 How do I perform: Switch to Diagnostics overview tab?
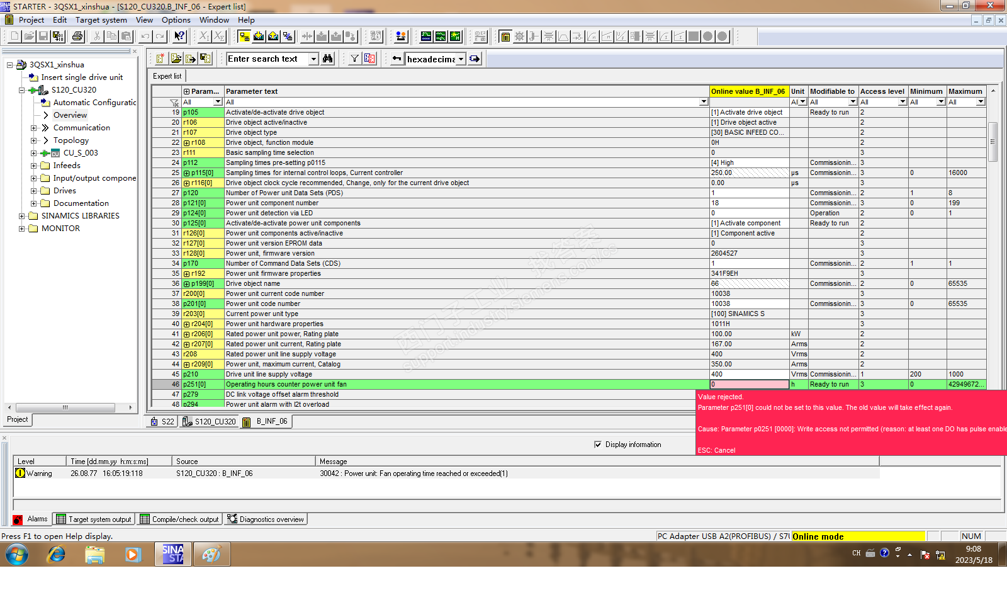pyautogui.click(x=266, y=519)
